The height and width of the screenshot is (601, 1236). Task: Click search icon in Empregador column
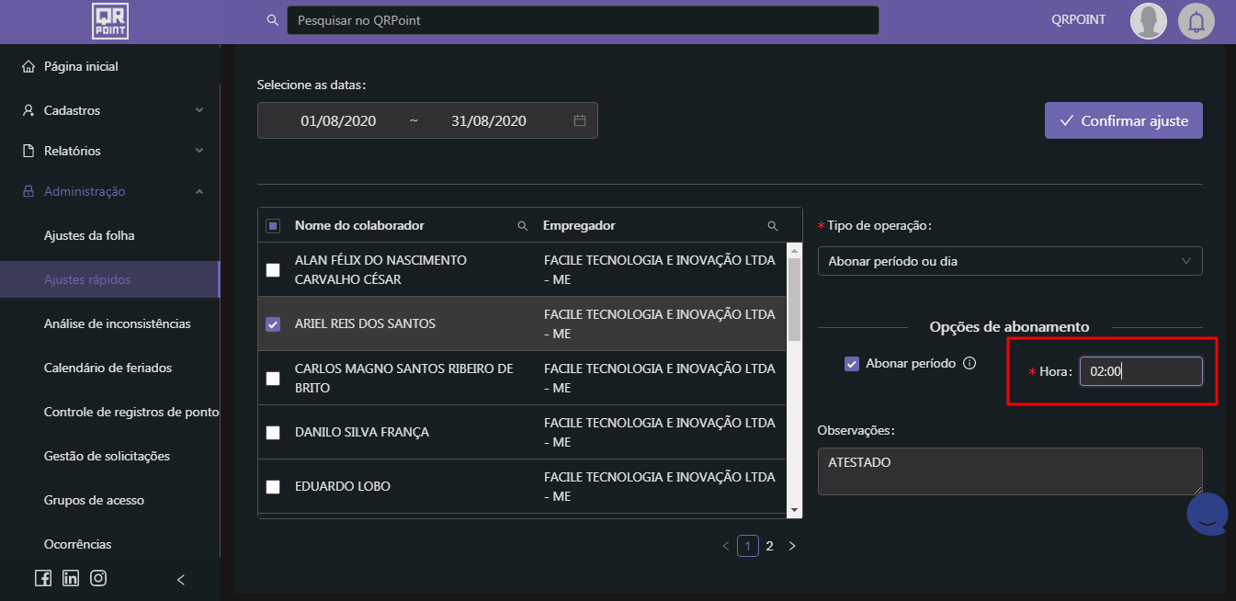(773, 226)
